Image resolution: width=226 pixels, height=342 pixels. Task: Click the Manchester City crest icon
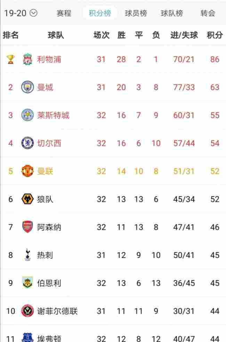[27, 87]
